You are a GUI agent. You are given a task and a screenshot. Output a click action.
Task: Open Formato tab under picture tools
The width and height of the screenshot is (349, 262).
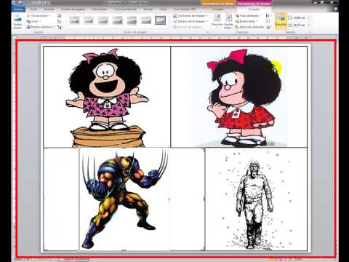coord(254,9)
